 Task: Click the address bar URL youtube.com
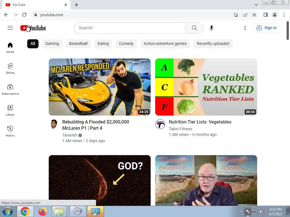tap(52, 15)
